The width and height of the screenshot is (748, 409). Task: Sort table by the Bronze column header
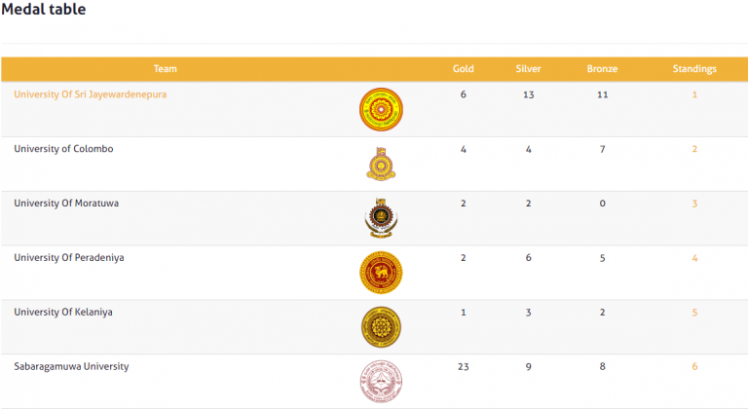[603, 69]
